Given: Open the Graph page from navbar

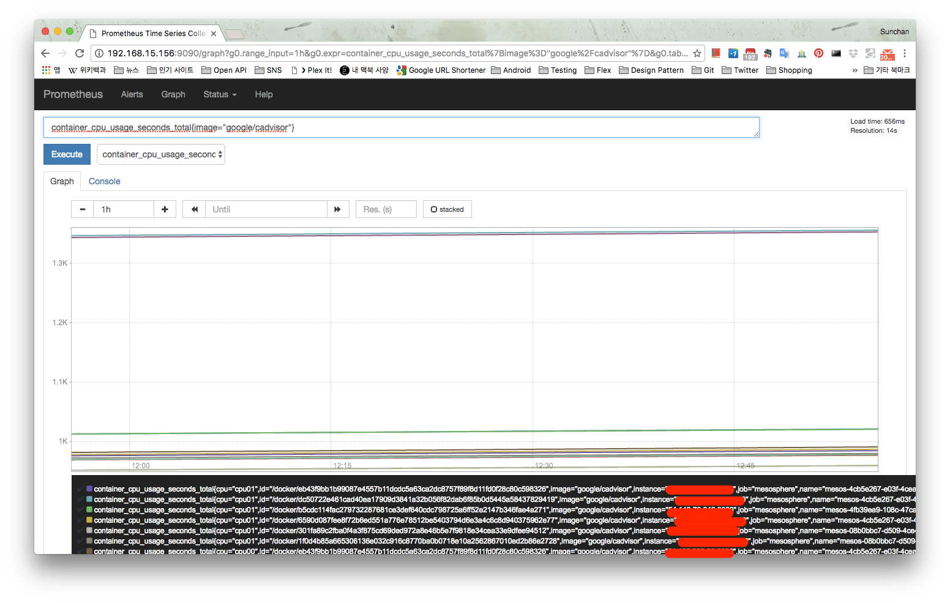Looking at the screenshot, I should 173,94.
